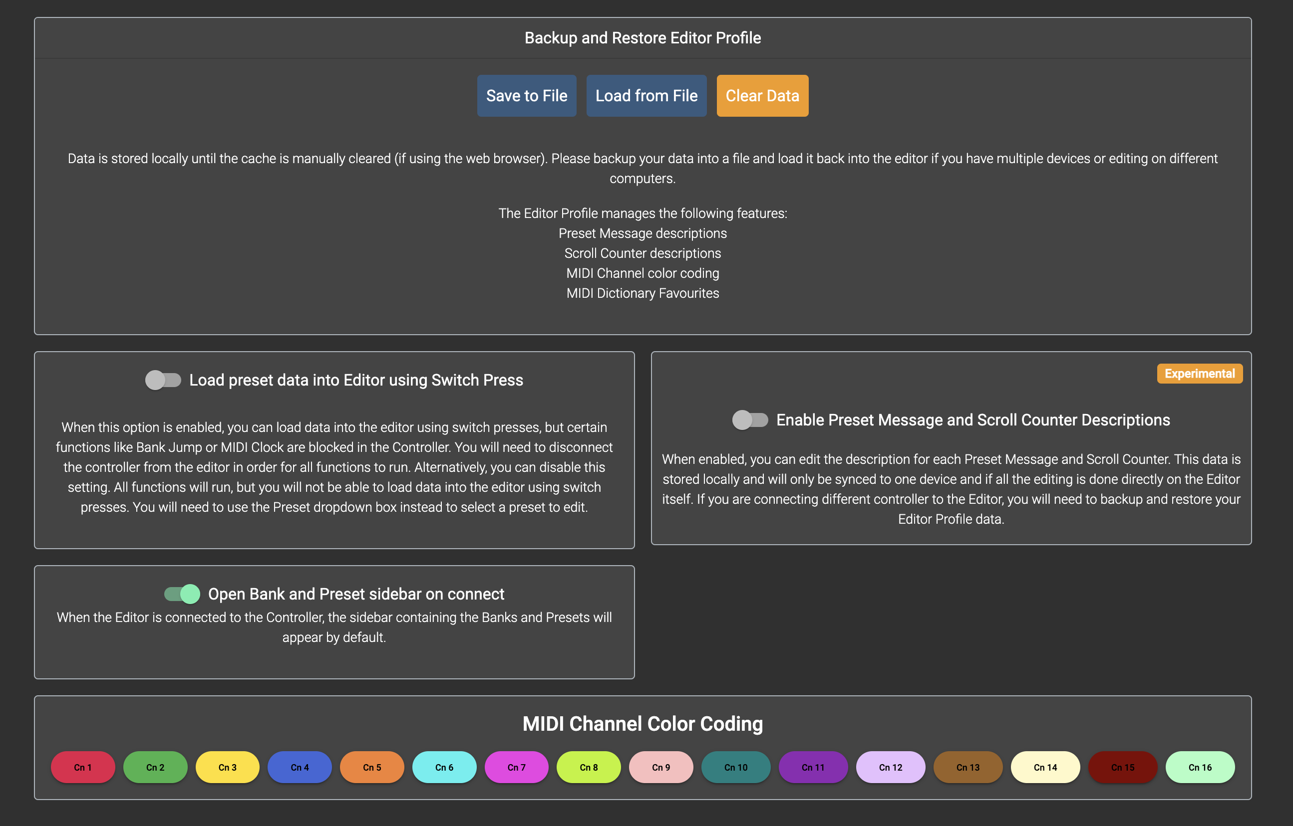Click the lime Cn 8 channel swatch
This screenshot has height=826, width=1293.
pyautogui.click(x=589, y=767)
